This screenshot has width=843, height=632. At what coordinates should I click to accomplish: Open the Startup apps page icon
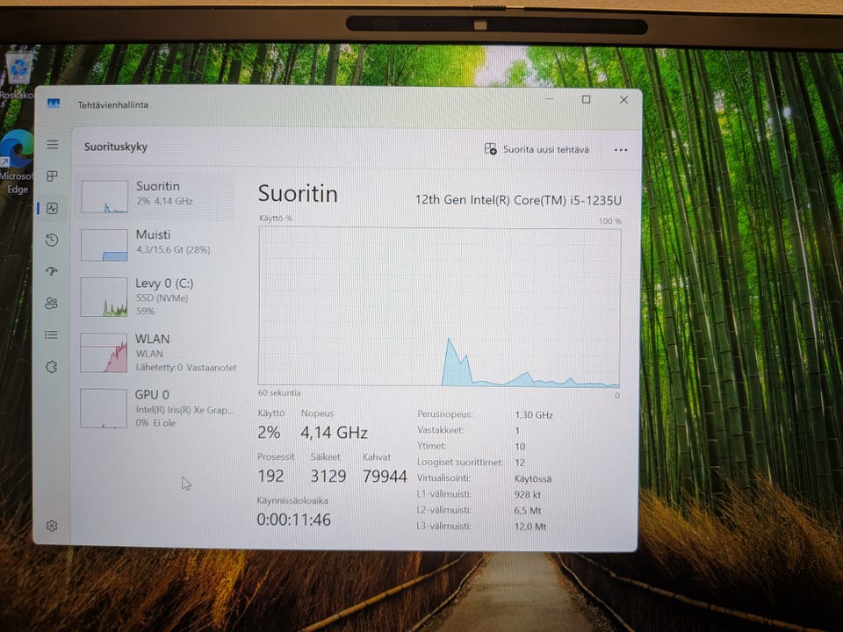point(52,271)
